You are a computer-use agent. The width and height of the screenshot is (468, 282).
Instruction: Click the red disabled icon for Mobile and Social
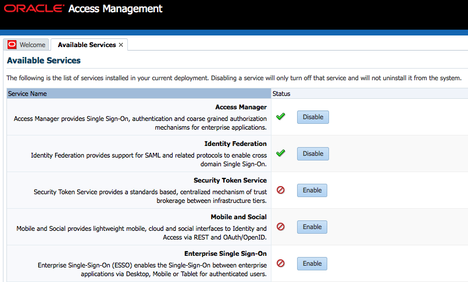pos(281,227)
